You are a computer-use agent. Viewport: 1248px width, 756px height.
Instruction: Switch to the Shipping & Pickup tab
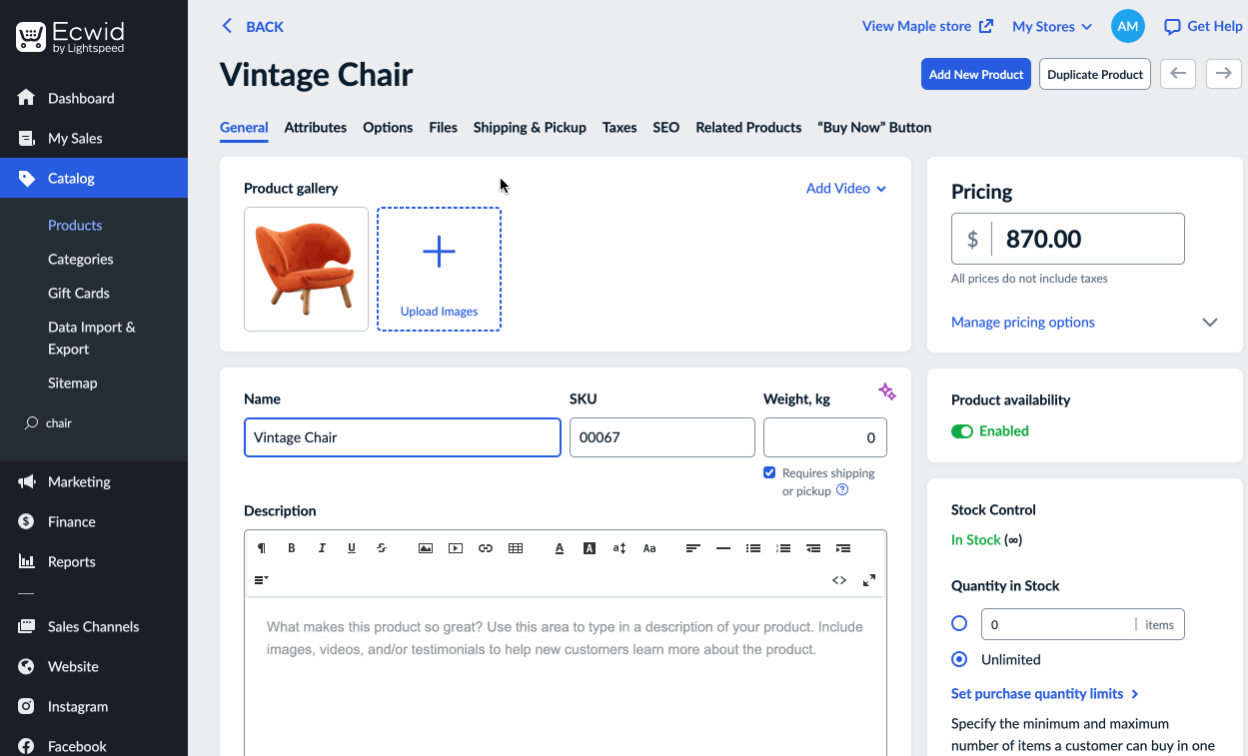coord(530,128)
